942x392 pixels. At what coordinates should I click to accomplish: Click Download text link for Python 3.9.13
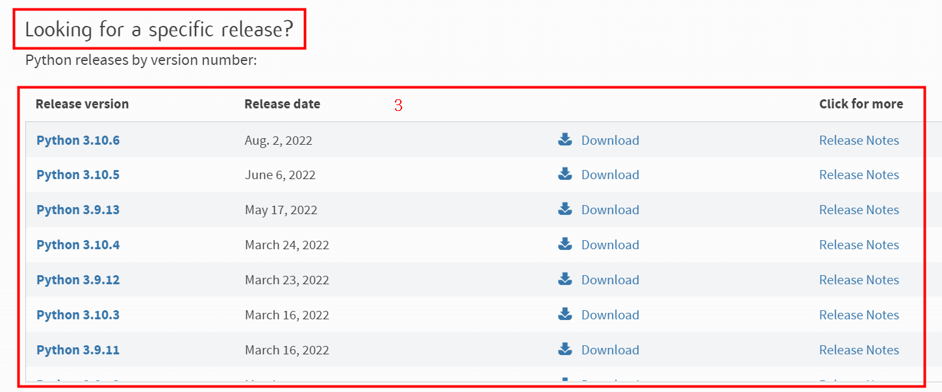[610, 210]
